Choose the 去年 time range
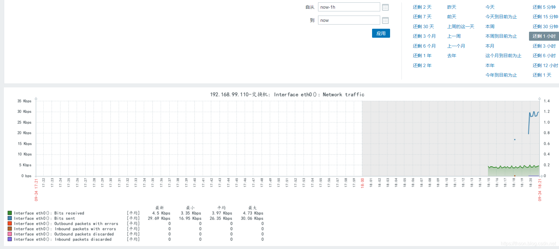The height and width of the screenshot is (249, 559). tap(452, 55)
